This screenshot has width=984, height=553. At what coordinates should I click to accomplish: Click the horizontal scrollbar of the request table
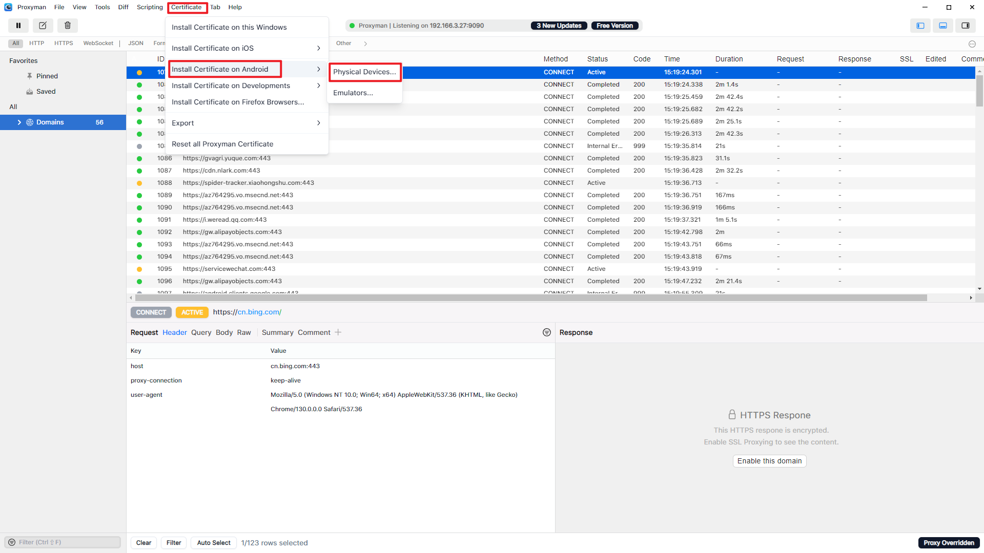pyautogui.click(x=531, y=297)
